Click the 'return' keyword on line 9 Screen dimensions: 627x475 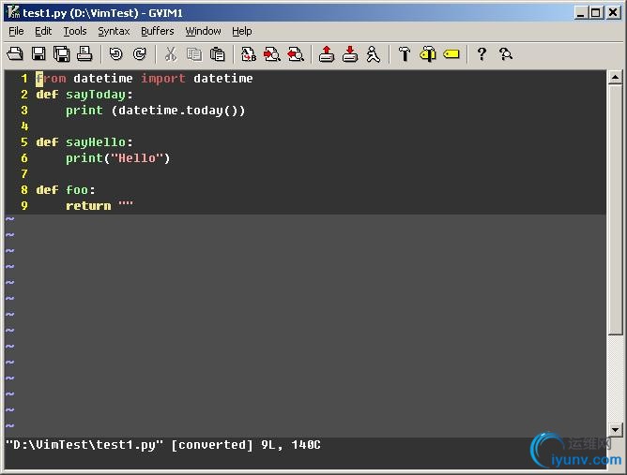(x=88, y=206)
